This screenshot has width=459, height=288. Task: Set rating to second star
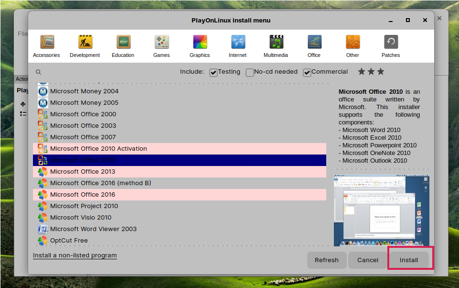371,71
